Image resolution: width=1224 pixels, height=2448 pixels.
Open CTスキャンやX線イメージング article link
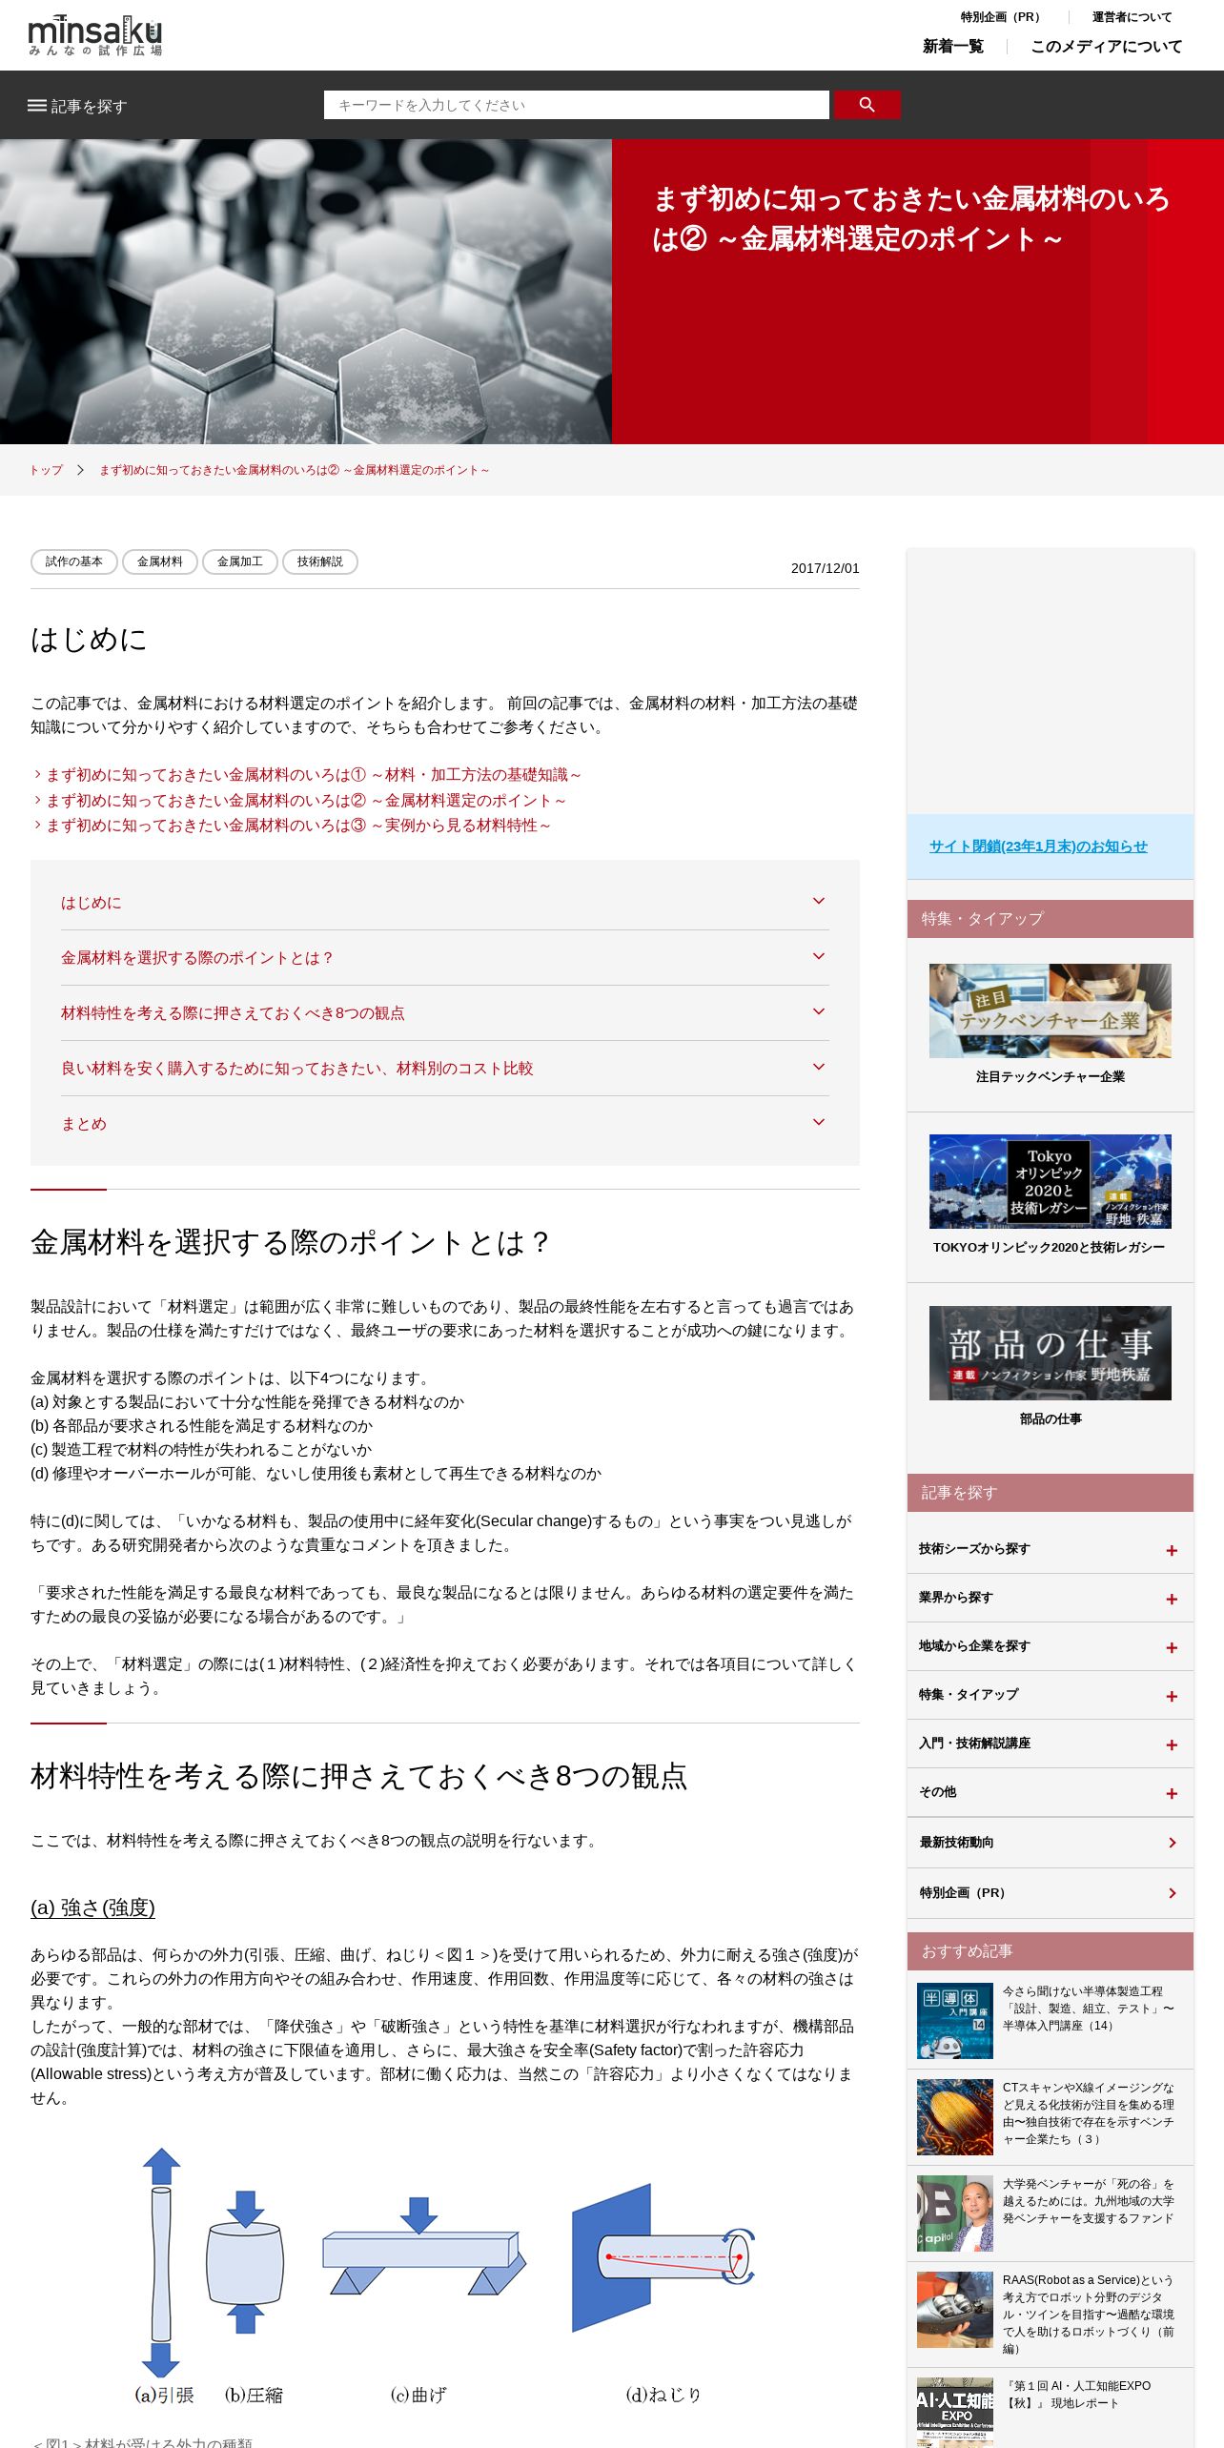[1088, 2113]
